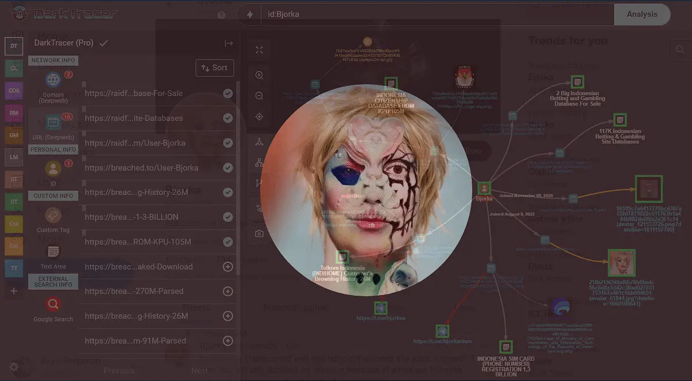Select the URL (Deepweb) icon
The width and height of the screenshot is (692, 381).
click(53, 123)
